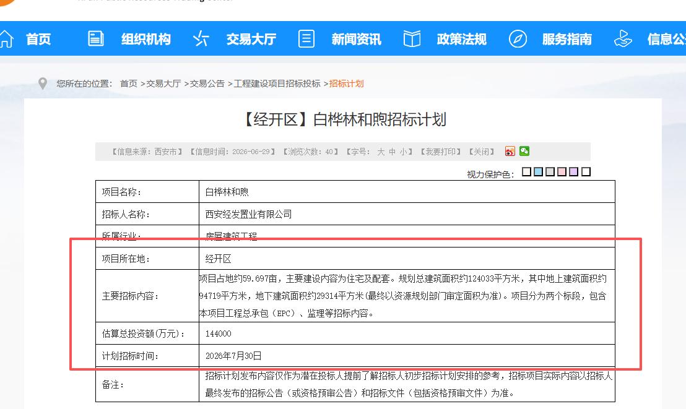This screenshot has width=686, height=409.
Task: Click the hand icon beside 信息公
Action: pyautogui.click(x=623, y=38)
